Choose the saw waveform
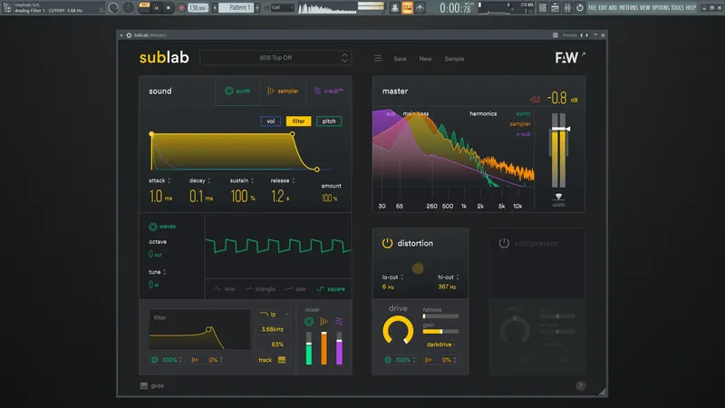This screenshot has width=725, height=408. [296, 288]
